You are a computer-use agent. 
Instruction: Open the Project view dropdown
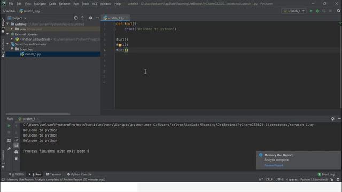point(17,18)
